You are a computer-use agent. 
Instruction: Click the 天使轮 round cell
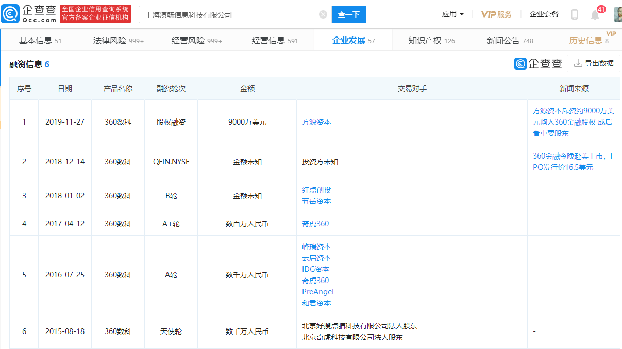tap(171, 331)
